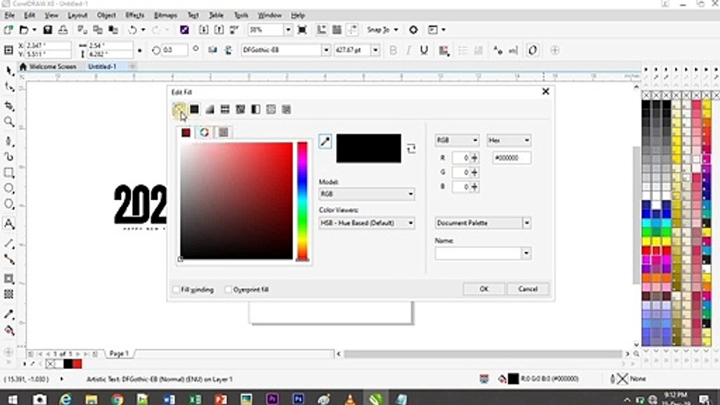Select PostScript fill icon
This screenshot has width=720, height=405.
[286, 109]
